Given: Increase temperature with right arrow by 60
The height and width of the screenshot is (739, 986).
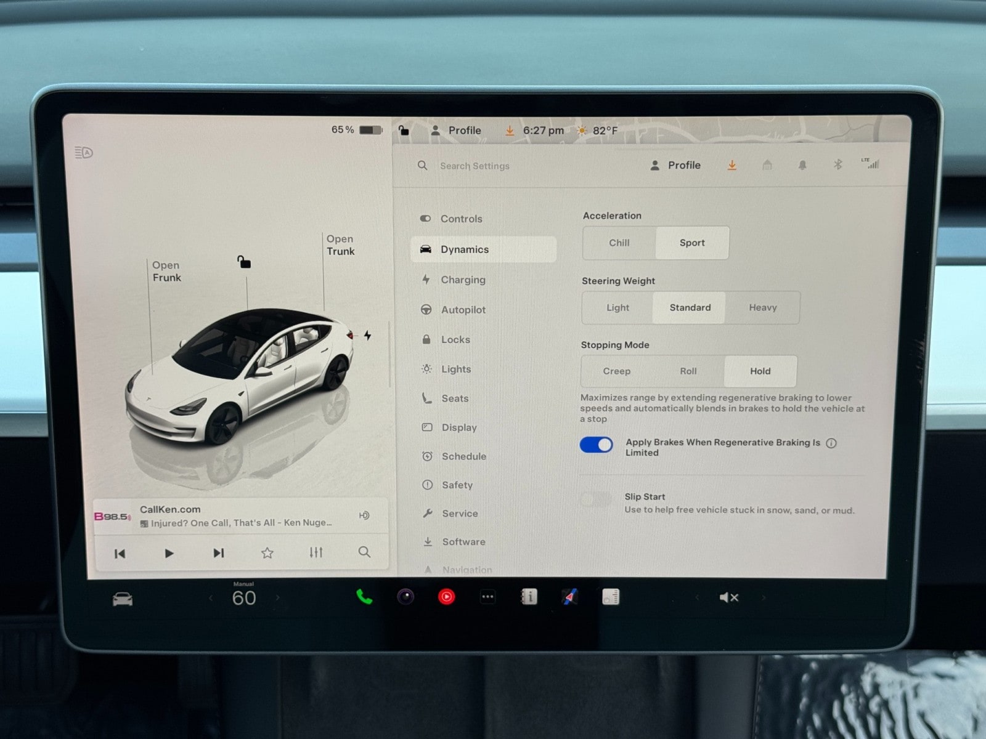Looking at the screenshot, I should 277,597.
